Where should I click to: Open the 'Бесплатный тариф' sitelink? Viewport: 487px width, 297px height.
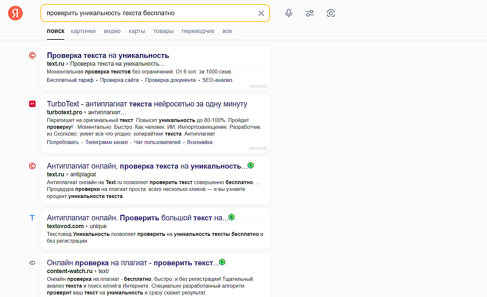point(70,80)
